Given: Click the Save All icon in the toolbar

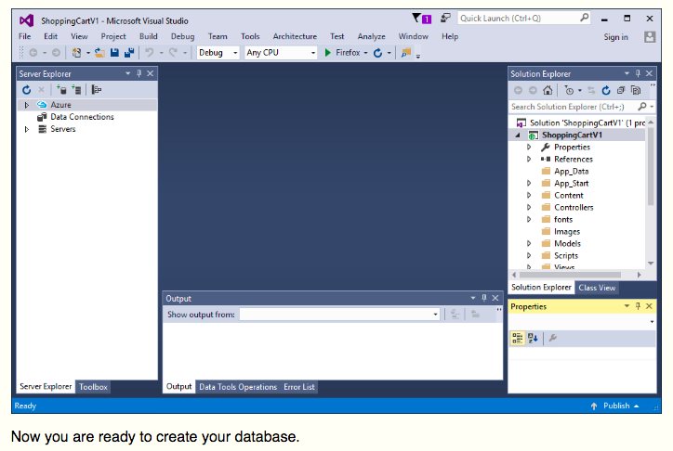Looking at the screenshot, I should point(129,53).
